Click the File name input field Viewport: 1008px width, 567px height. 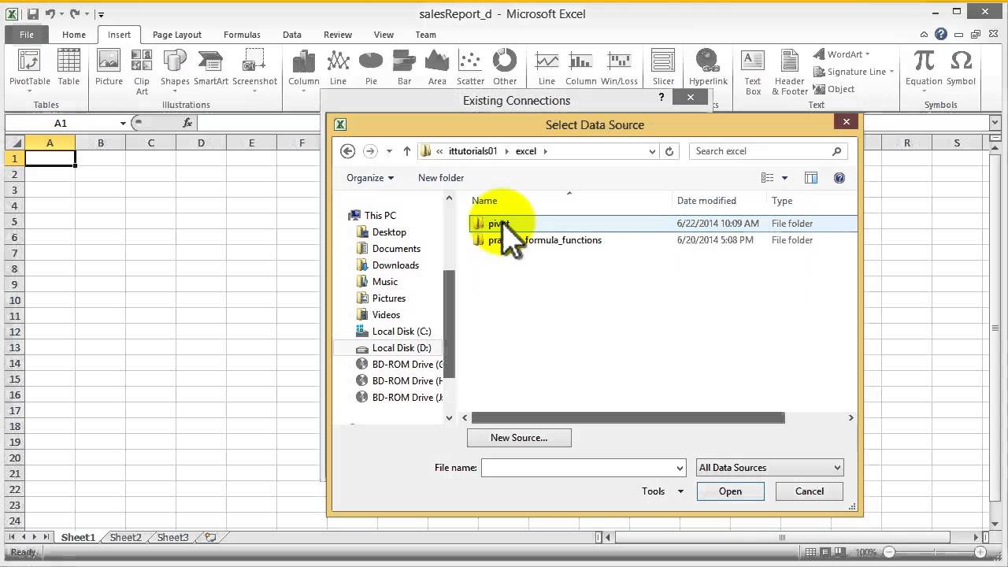coord(579,468)
